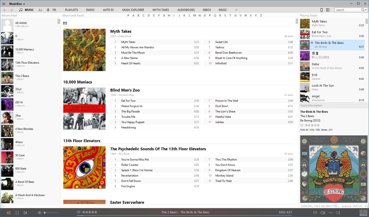Open the hamburger main menu
The width and height of the screenshot is (369, 217).
click(x=4, y=4)
